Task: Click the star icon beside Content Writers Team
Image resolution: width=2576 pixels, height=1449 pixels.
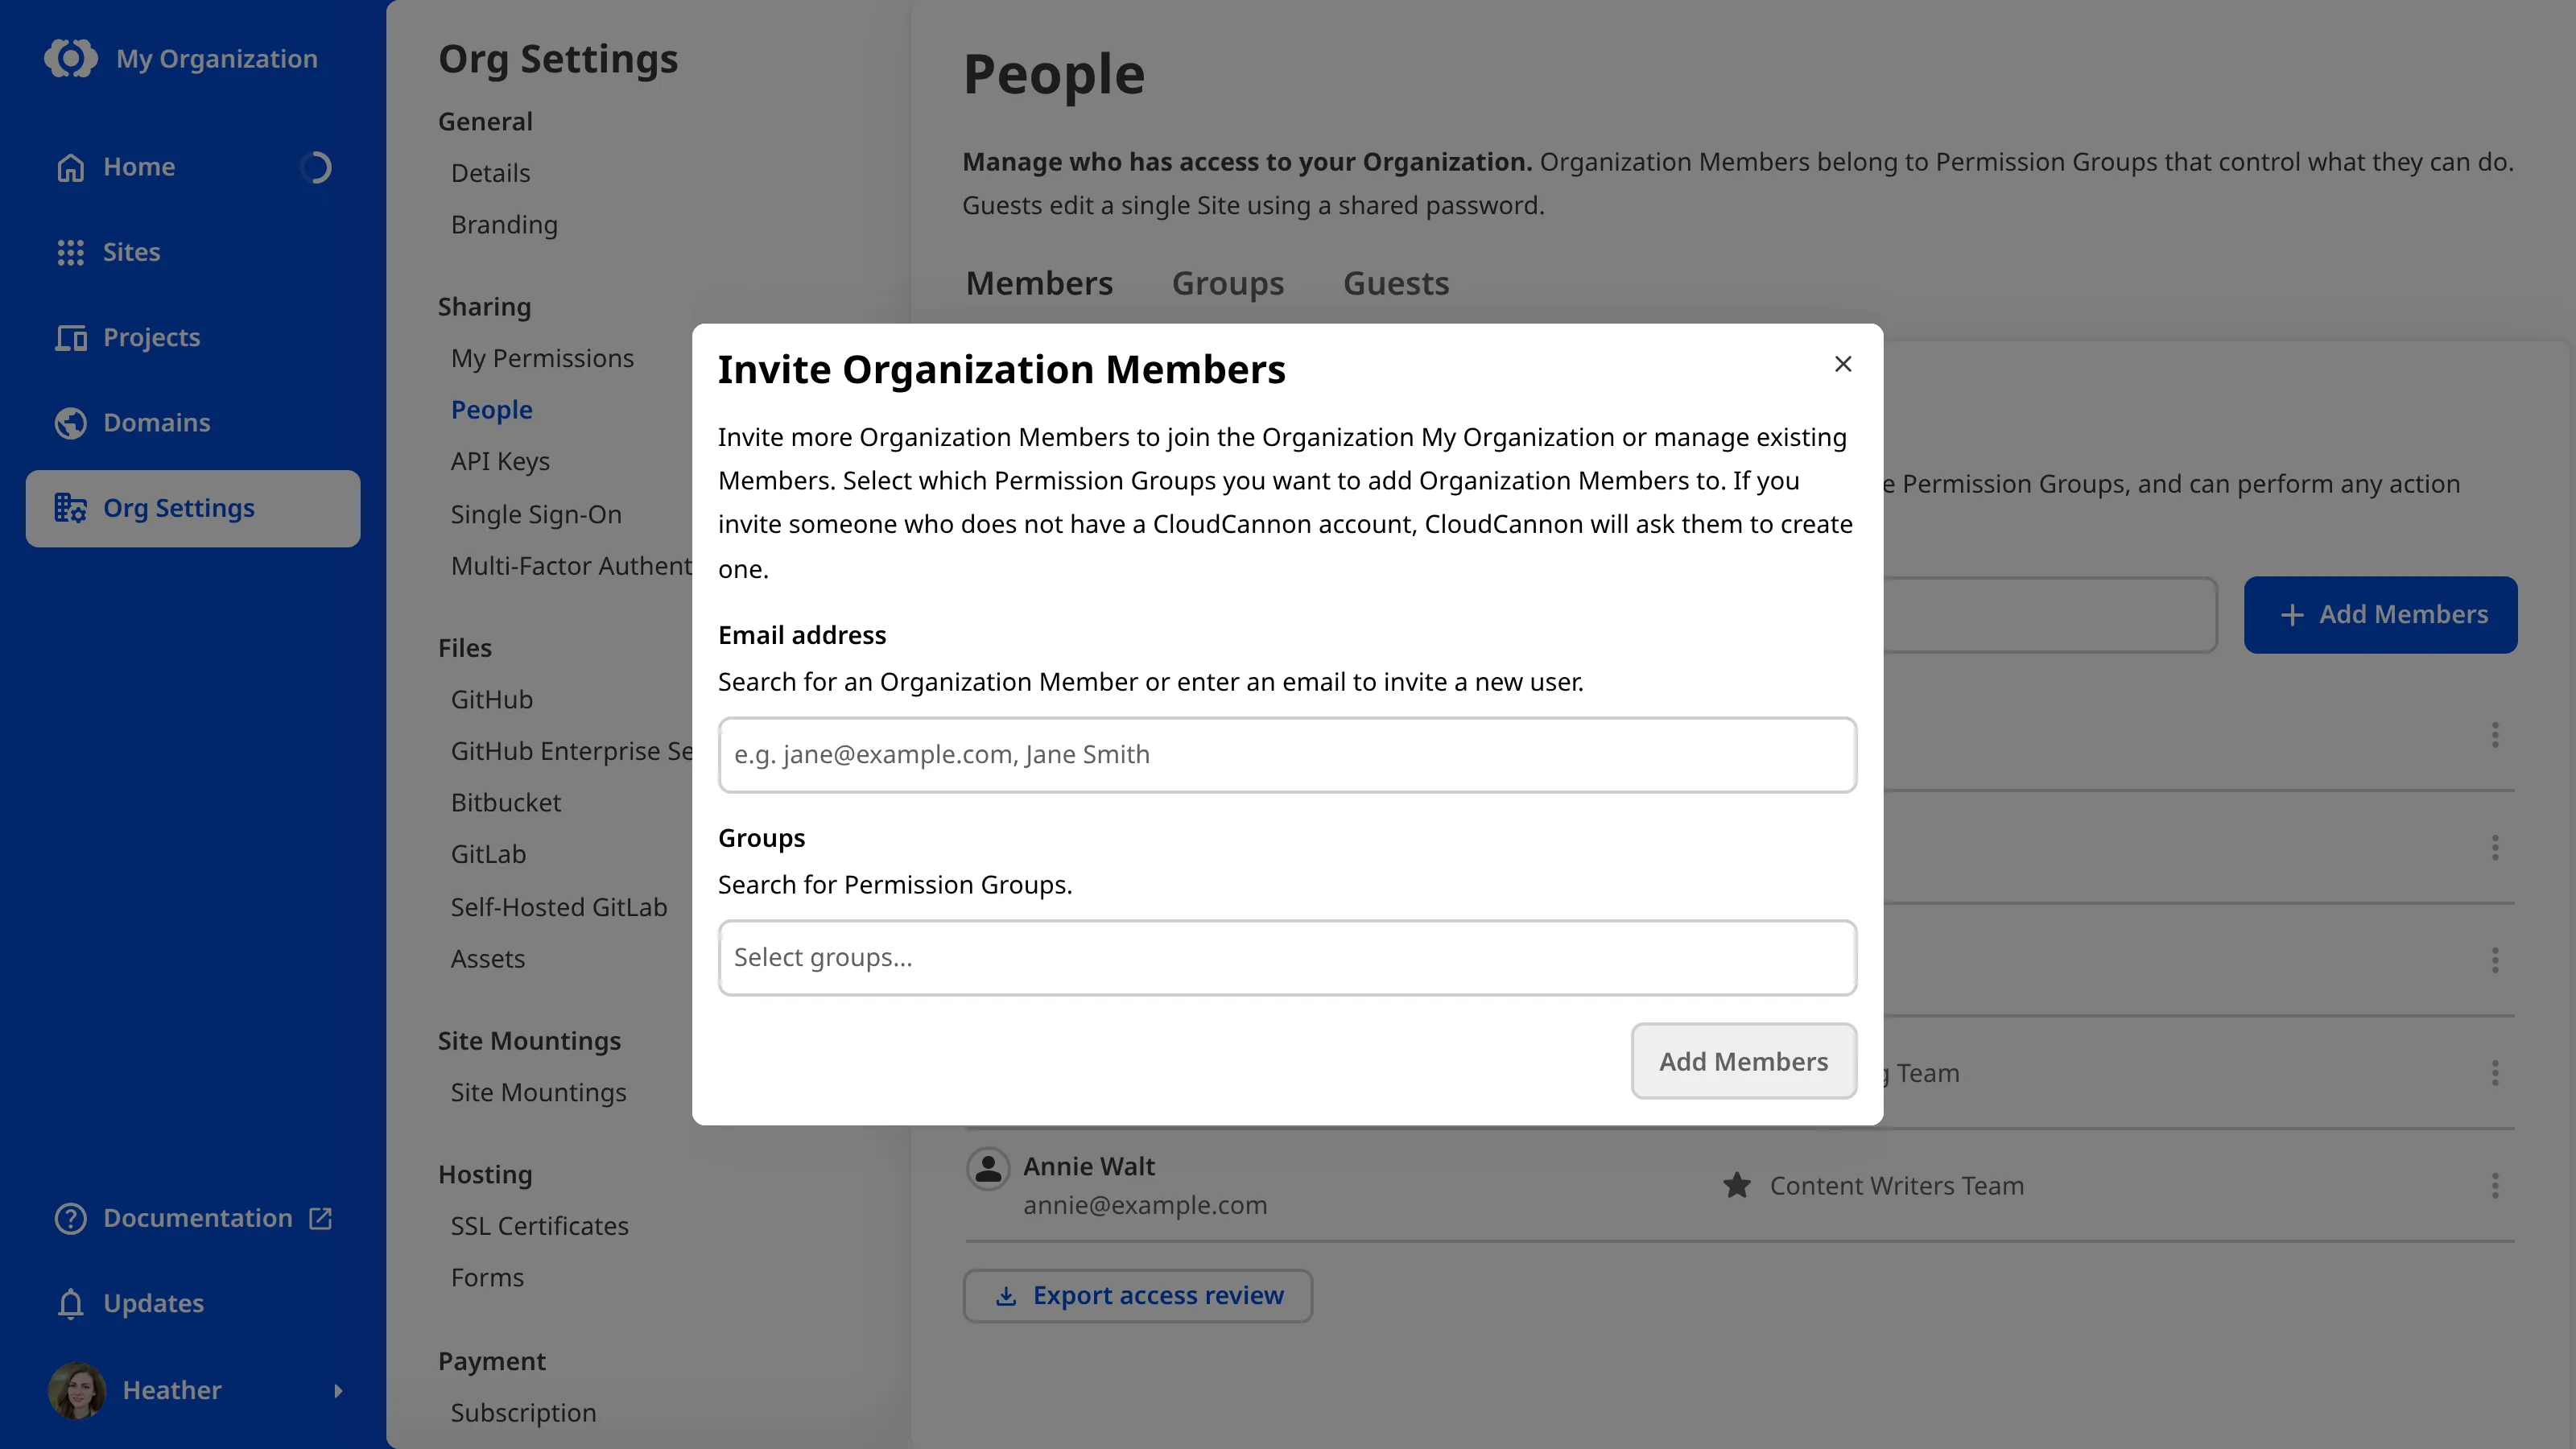Action: [1737, 1186]
